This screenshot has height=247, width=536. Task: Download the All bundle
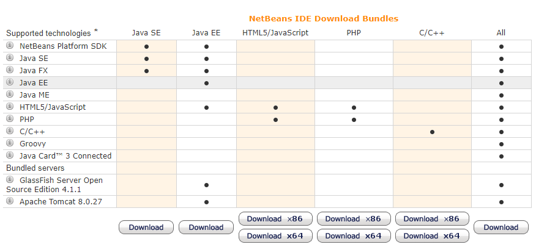(501, 227)
